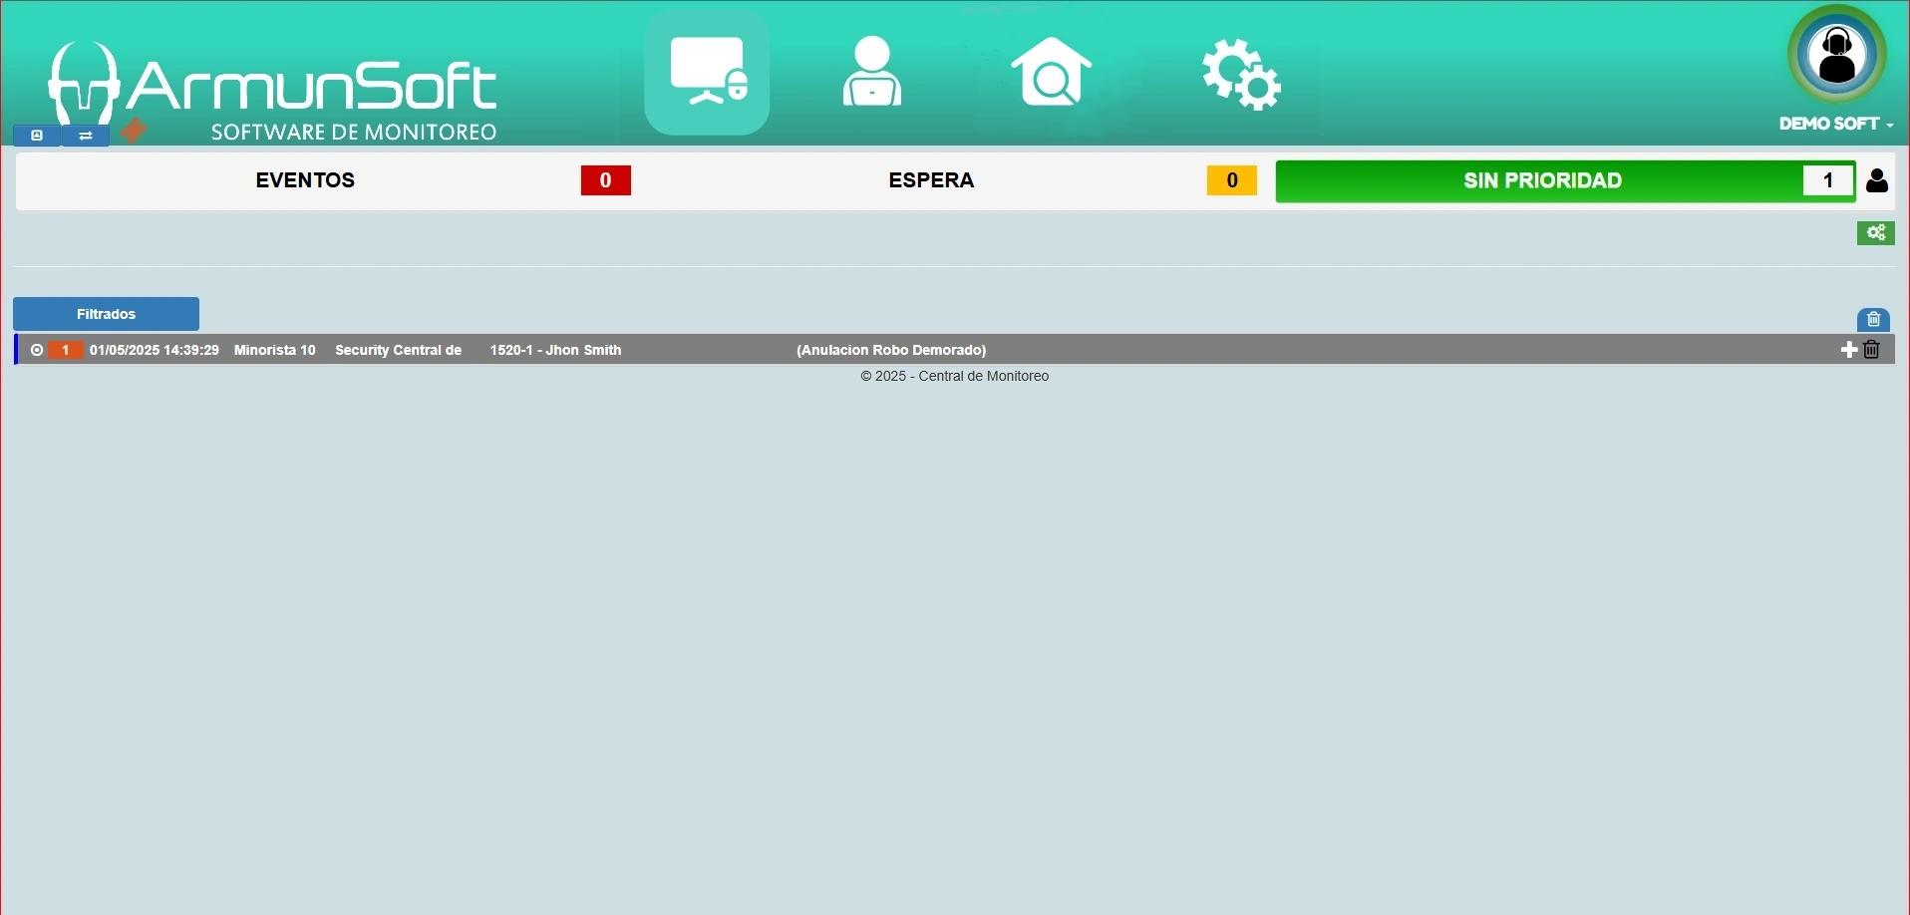1910x915 pixels.
Task: Click the plus icon on the event row
Action: tap(1848, 350)
